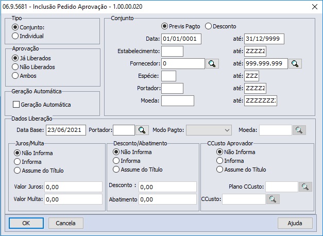The width and height of the screenshot is (323, 236).
Task: Click Estabelecimento start field
Action: tap(172, 52)
